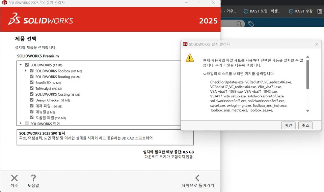Image resolution: width=324 pixels, height=192 pixels.
Task: Click the tag icon in browser toolbar
Action: [x=251, y=24]
